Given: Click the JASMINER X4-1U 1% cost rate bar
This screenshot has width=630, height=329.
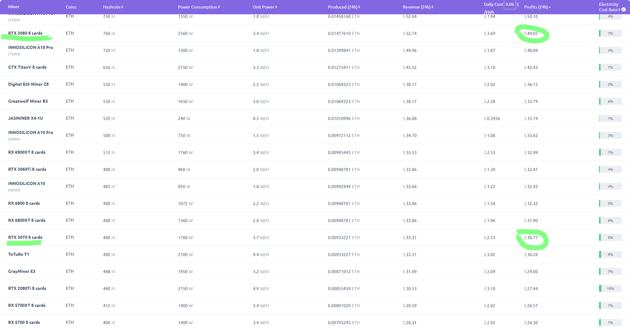Looking at the screenshot, I should [610, 118].
